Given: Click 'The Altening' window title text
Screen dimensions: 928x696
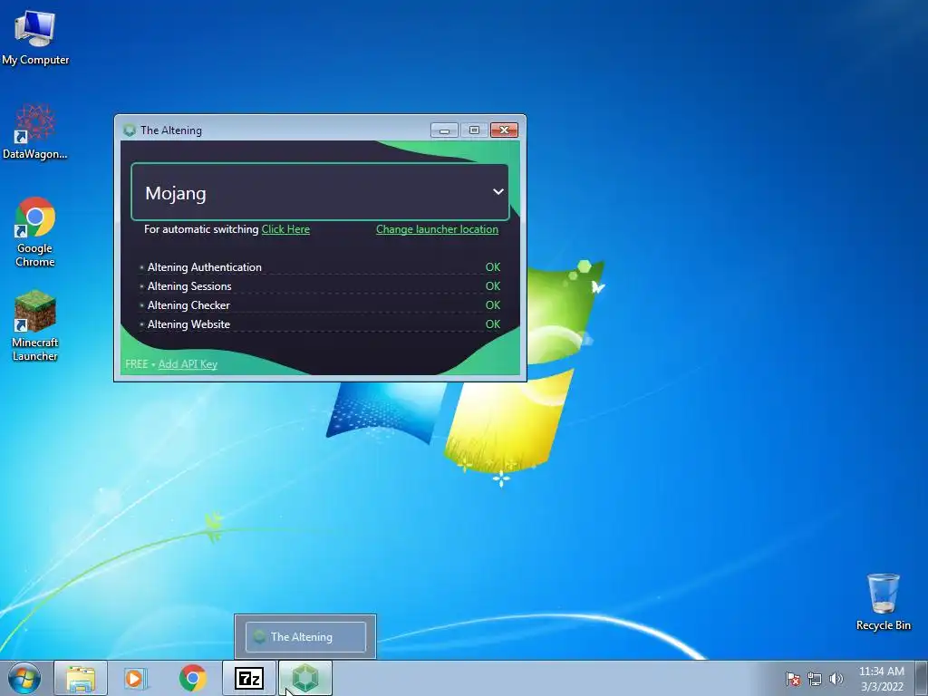Looking at the screenshot, I should (171, 130).
